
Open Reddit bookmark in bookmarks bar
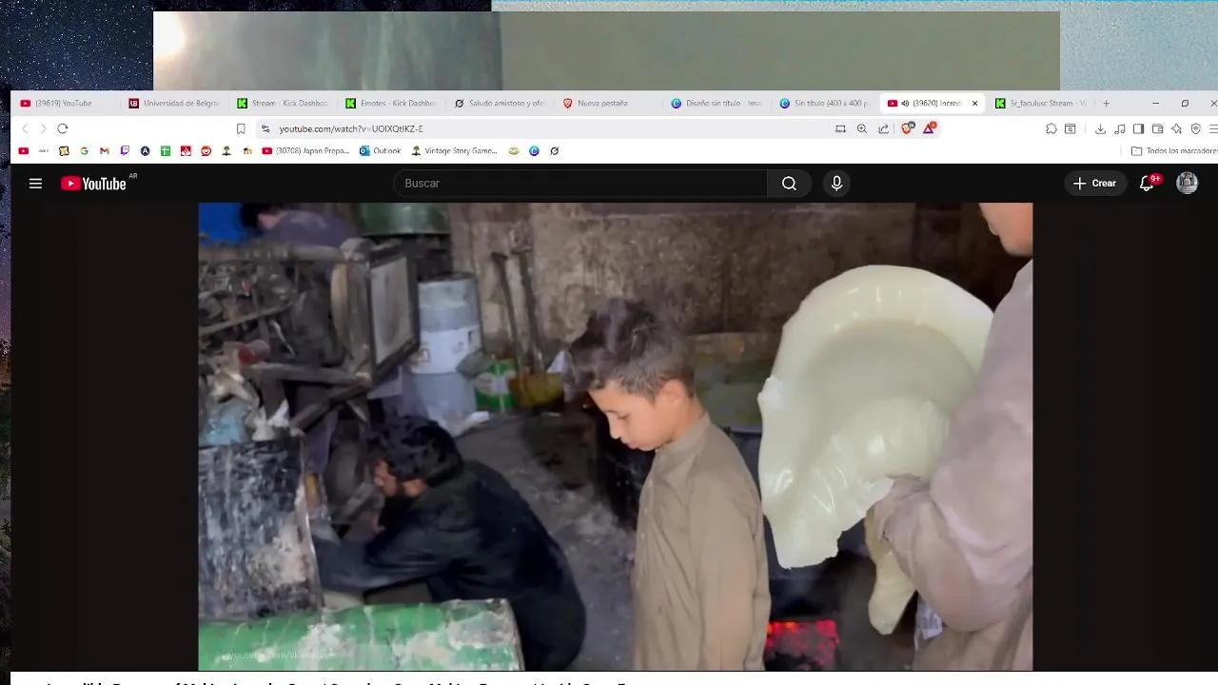coord(206,150)
